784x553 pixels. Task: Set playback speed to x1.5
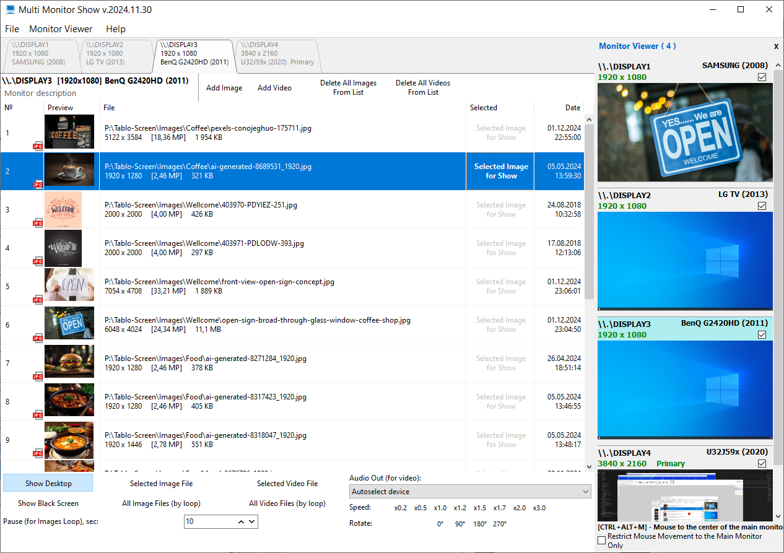[x=479, y=508]
